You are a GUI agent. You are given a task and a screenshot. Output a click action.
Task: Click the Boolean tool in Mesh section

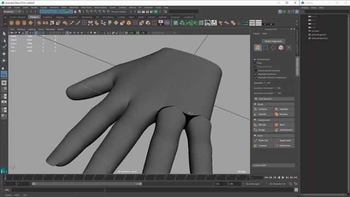pos(284,114)
